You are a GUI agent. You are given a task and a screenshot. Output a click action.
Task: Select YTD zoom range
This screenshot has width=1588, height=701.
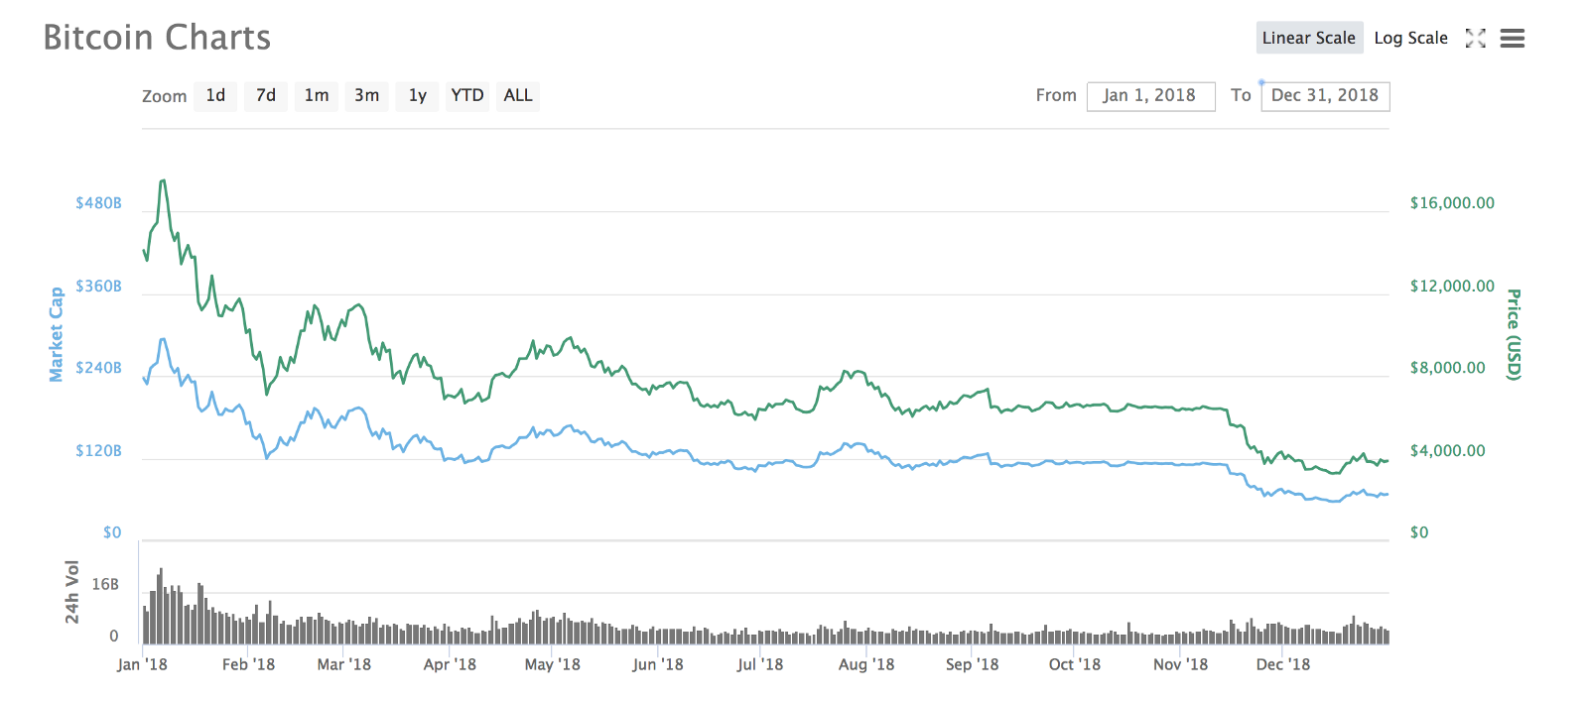(467, 95)
